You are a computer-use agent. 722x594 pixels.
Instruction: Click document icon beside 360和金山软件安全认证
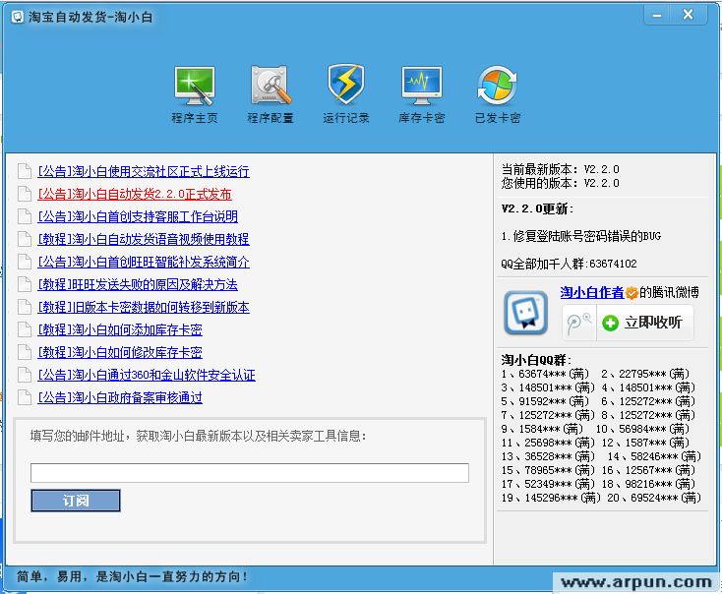25,375
